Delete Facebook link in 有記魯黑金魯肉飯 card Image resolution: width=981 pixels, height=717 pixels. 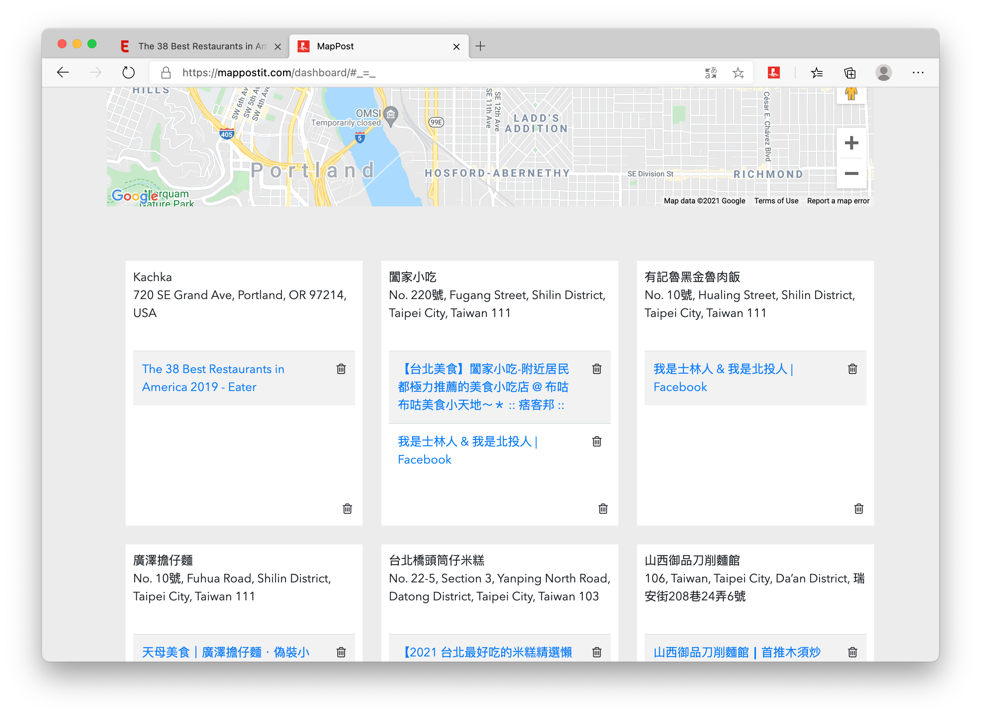click(852, 369)
